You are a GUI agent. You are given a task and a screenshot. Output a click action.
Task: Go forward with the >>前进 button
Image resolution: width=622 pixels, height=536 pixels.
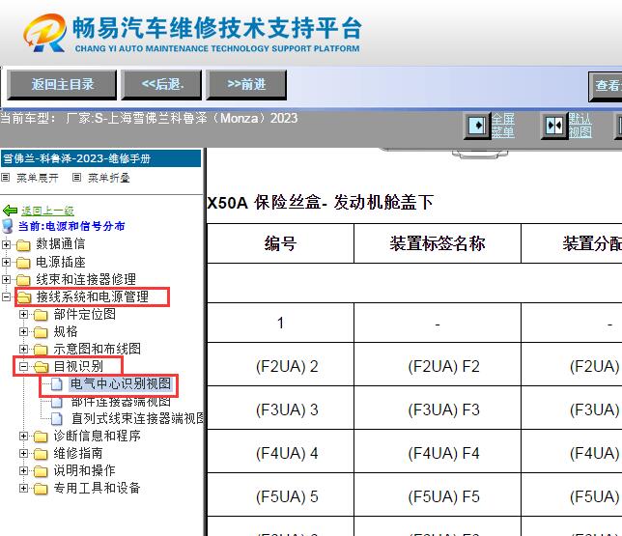click(x=246, y=85)
